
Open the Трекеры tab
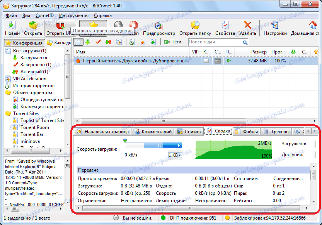tap(276, 132)
